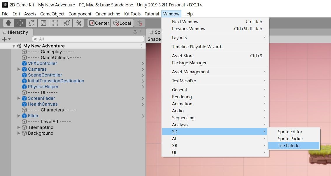
Task: Select the SceneController cube icon
Action: pyautogui.click(x=24, y=75)
